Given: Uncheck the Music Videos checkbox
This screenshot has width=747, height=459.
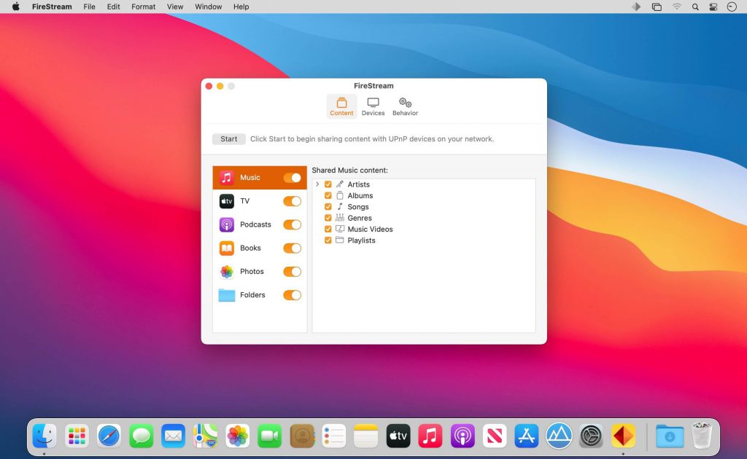Looking at the screenshot, I should pyautogui.click(x=328, y=229).
